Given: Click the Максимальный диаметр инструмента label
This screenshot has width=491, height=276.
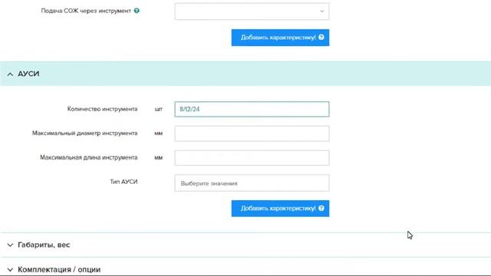Looking at the screenshot, I should pyautogui.click(x=85, y=133).
